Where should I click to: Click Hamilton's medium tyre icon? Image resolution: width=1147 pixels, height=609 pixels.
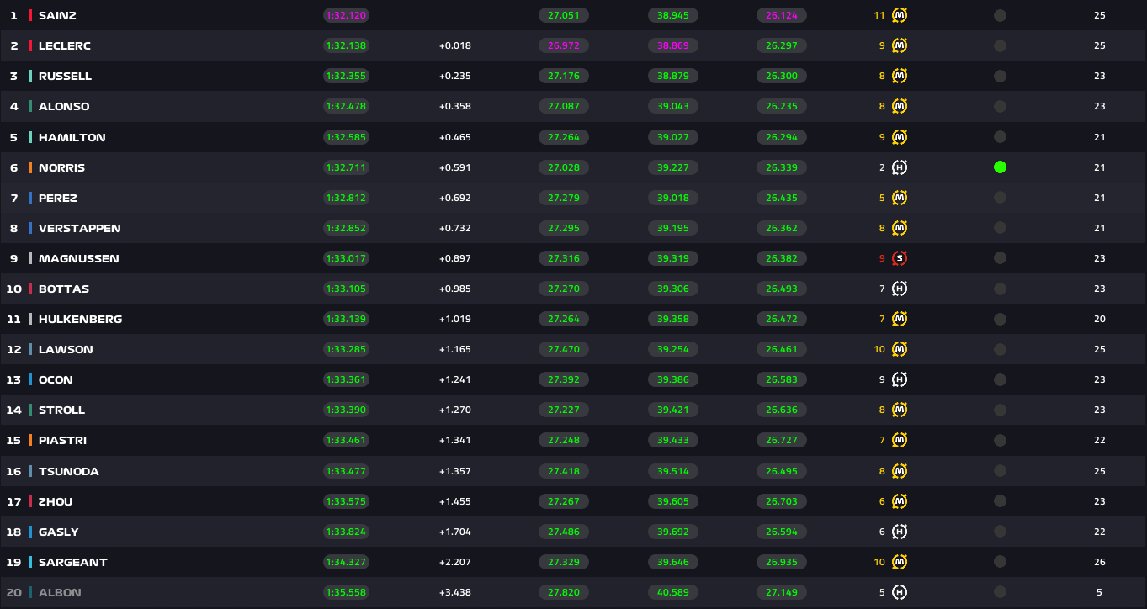[x=900, y=136]
